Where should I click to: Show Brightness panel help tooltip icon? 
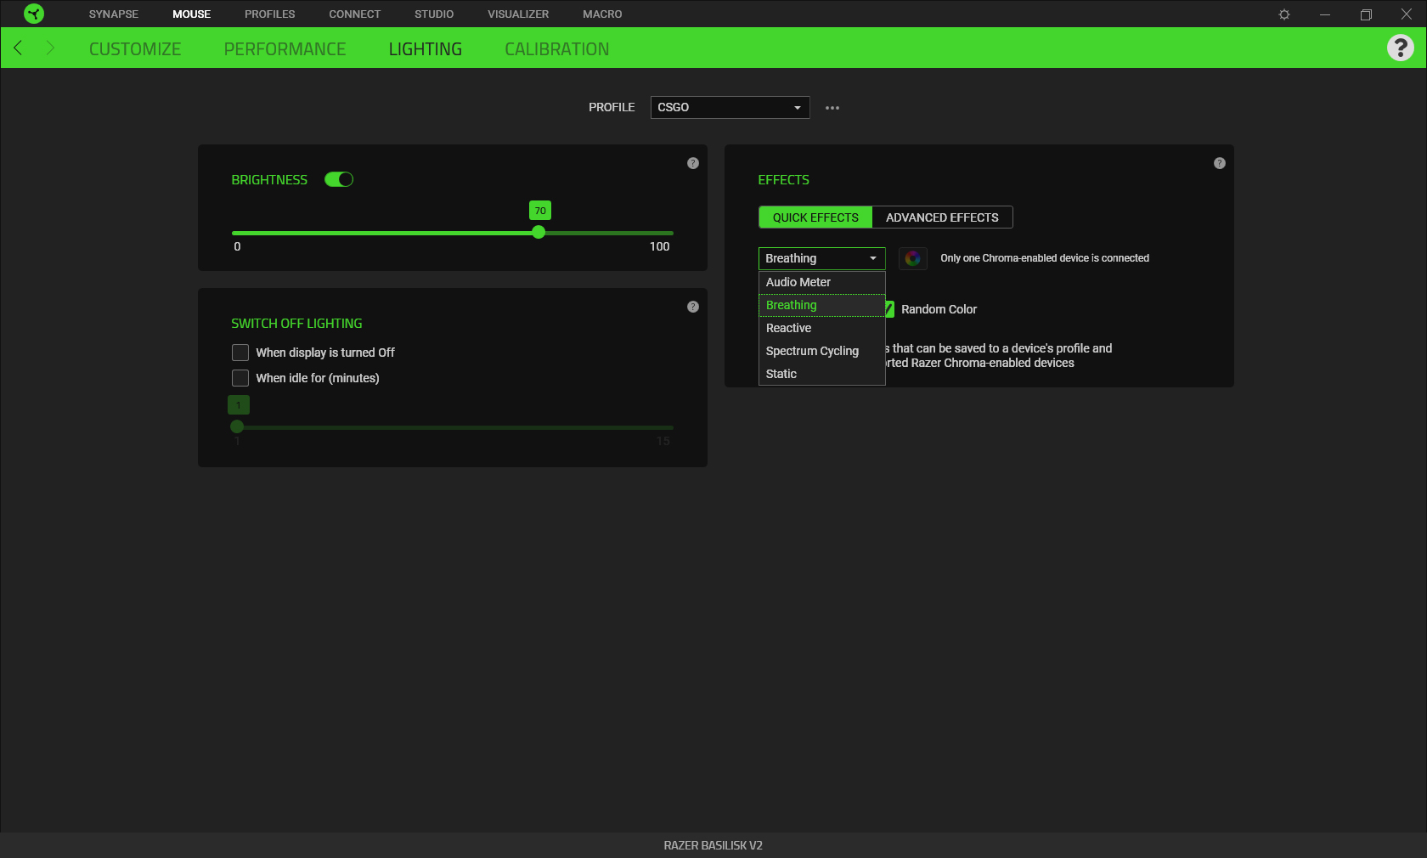693,163
